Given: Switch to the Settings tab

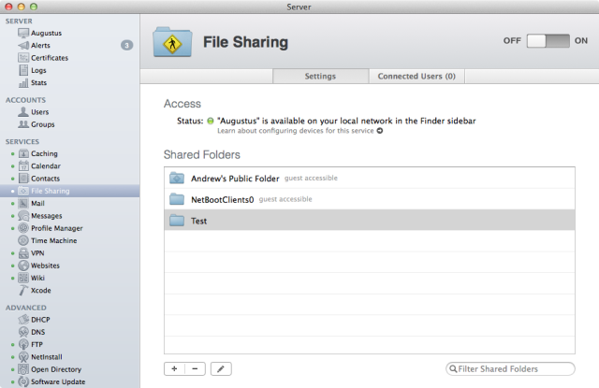Looking at the screenshot, I should tap(320, 77).
